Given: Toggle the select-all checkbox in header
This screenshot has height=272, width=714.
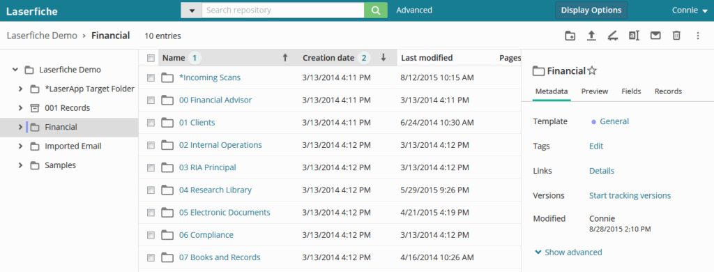Looking at the screenshot, I should click(151, 58).
